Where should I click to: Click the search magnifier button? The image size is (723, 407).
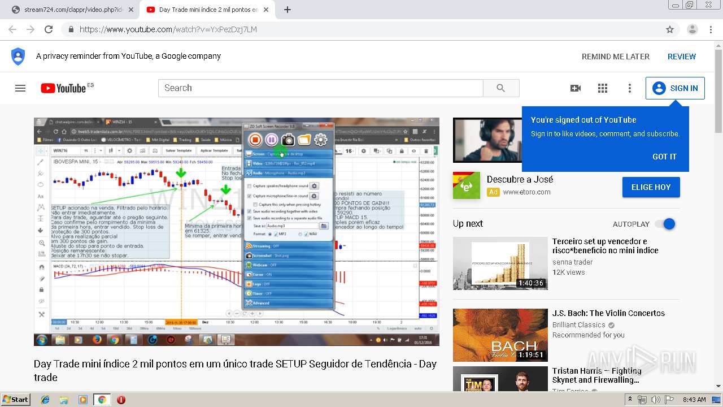(500, 88)
